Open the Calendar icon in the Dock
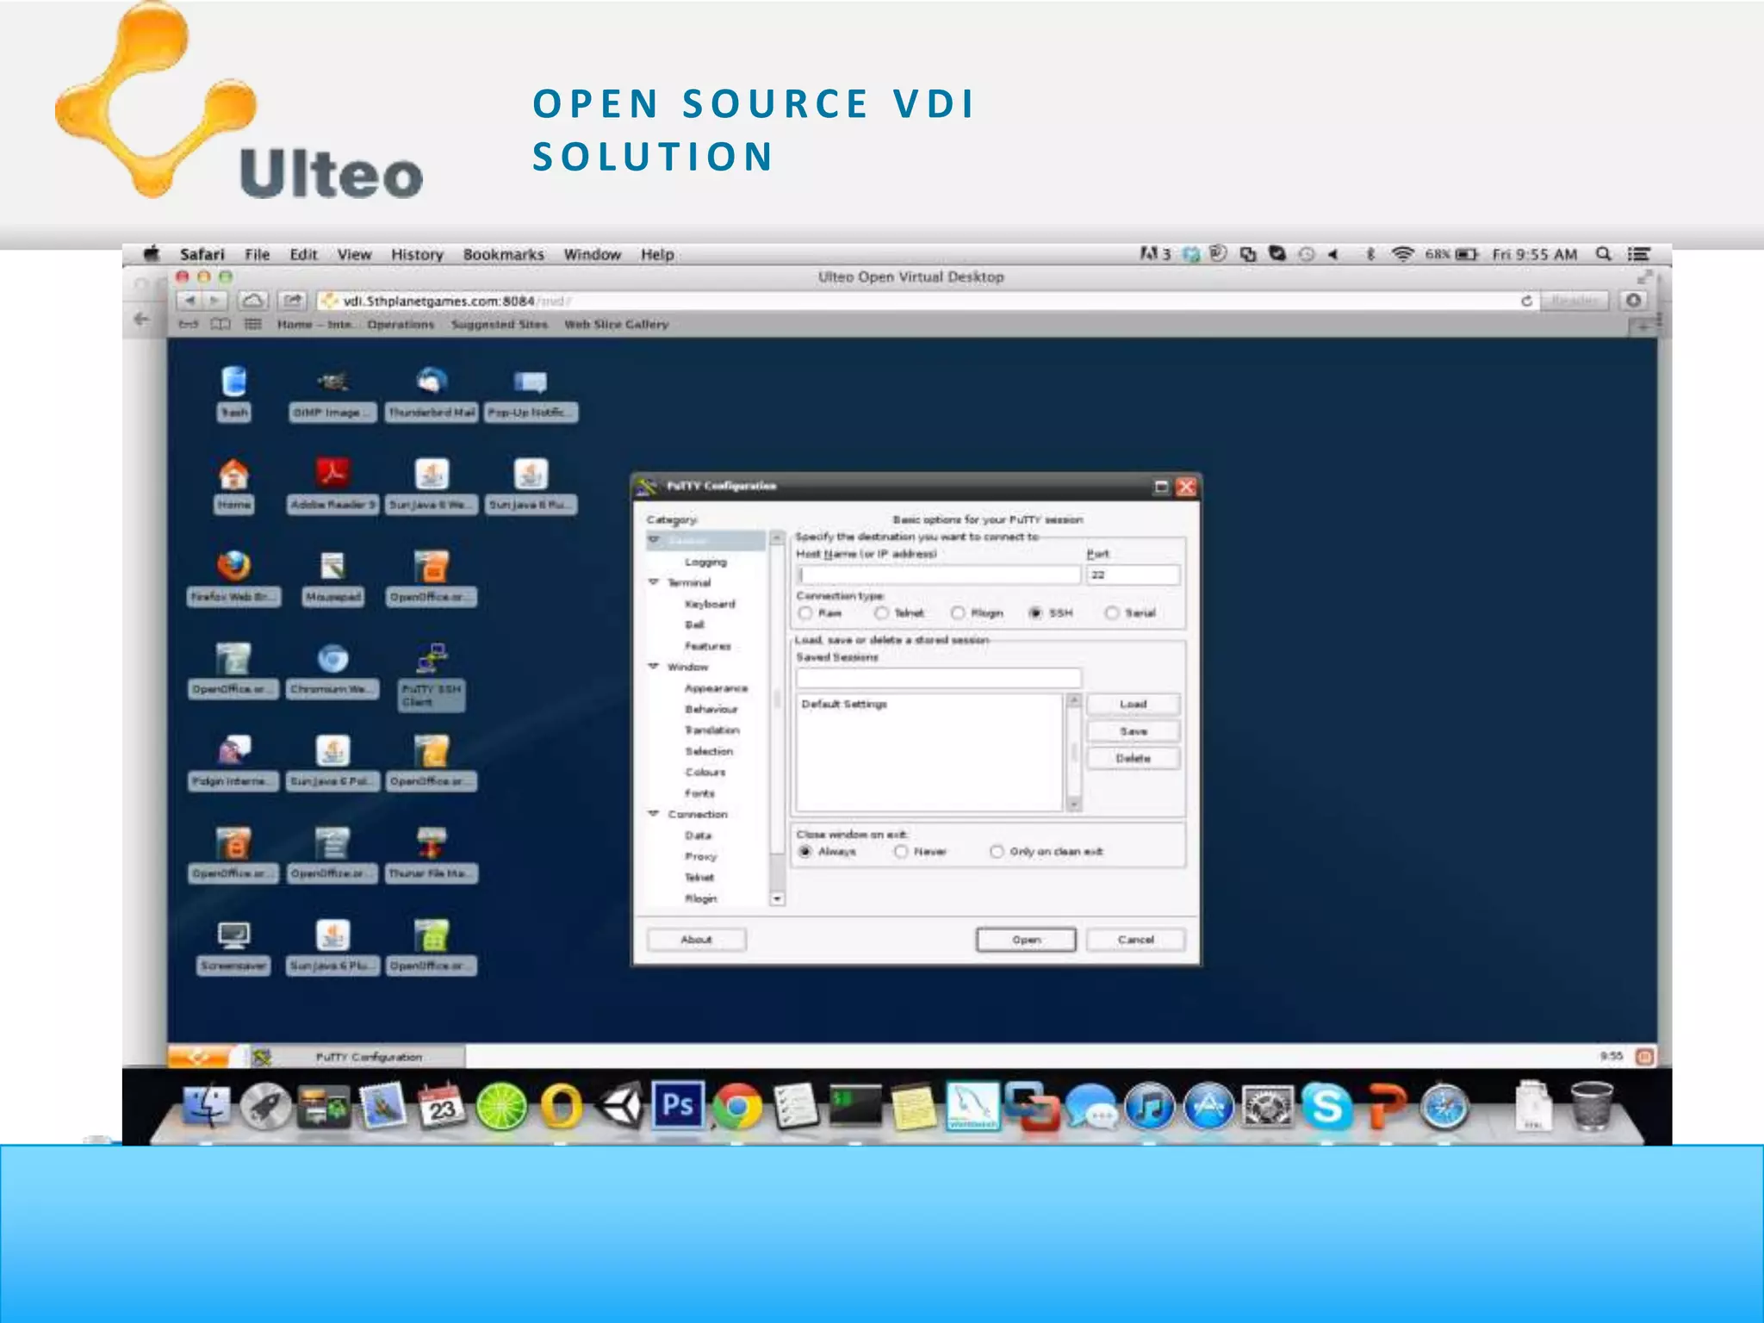 [x=442, y=1107]
